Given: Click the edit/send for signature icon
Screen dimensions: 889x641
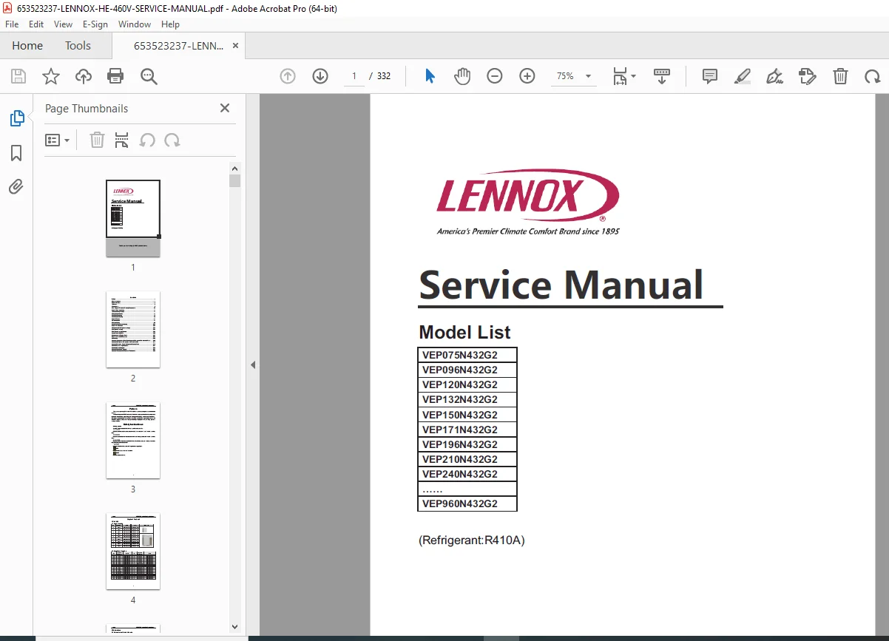Looking at the screenshot, I should pyautogui.click(x=807, y=76).
